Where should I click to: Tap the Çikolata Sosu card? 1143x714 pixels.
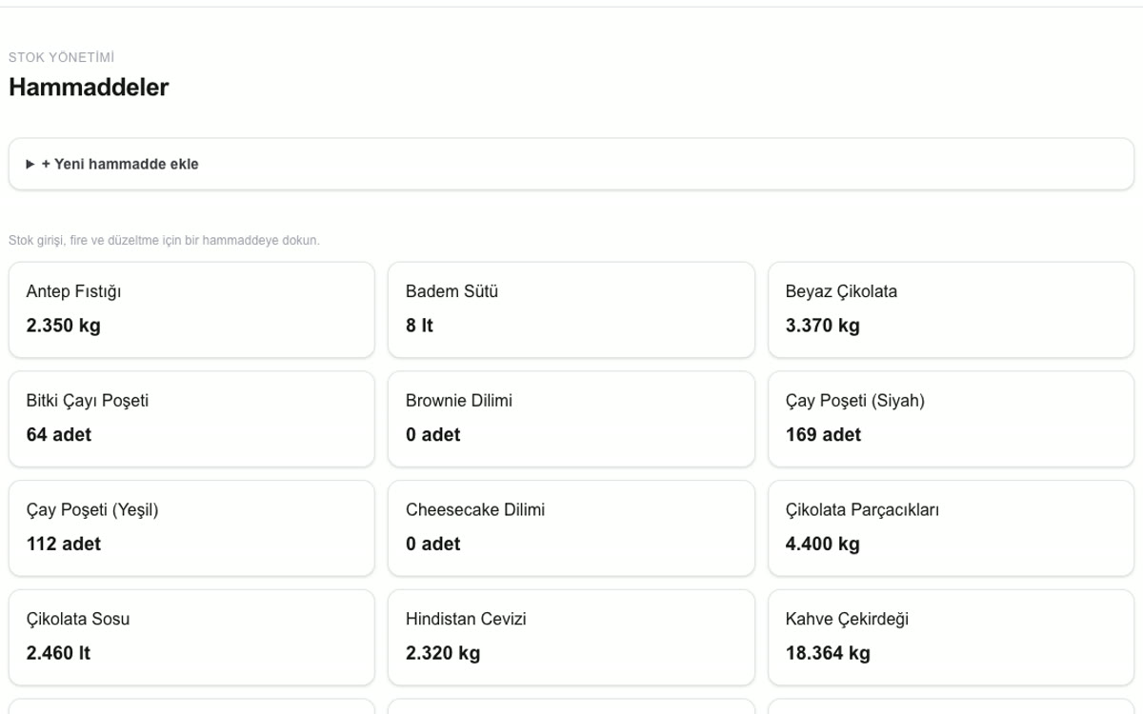coord(191,638)
